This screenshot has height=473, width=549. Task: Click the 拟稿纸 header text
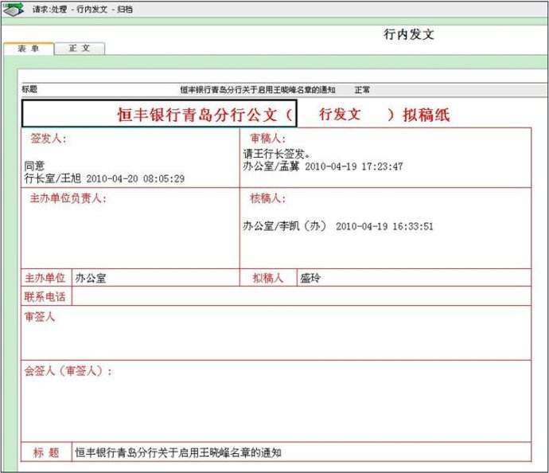(426, 115)
